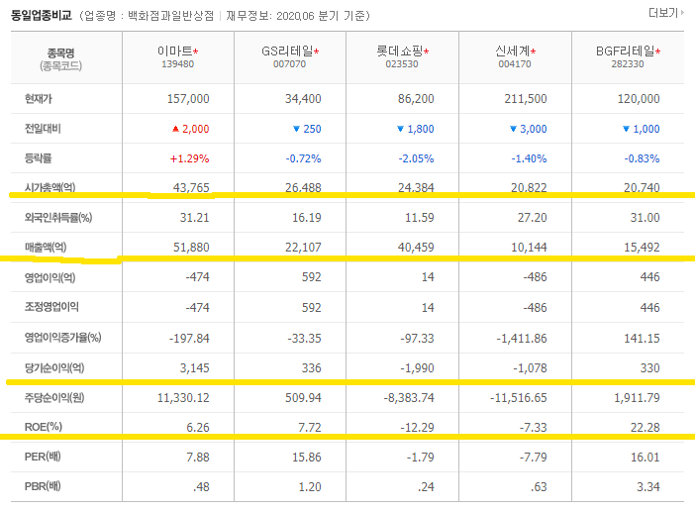
Task: Select sales value 51,880
Action: coord(191,248)
